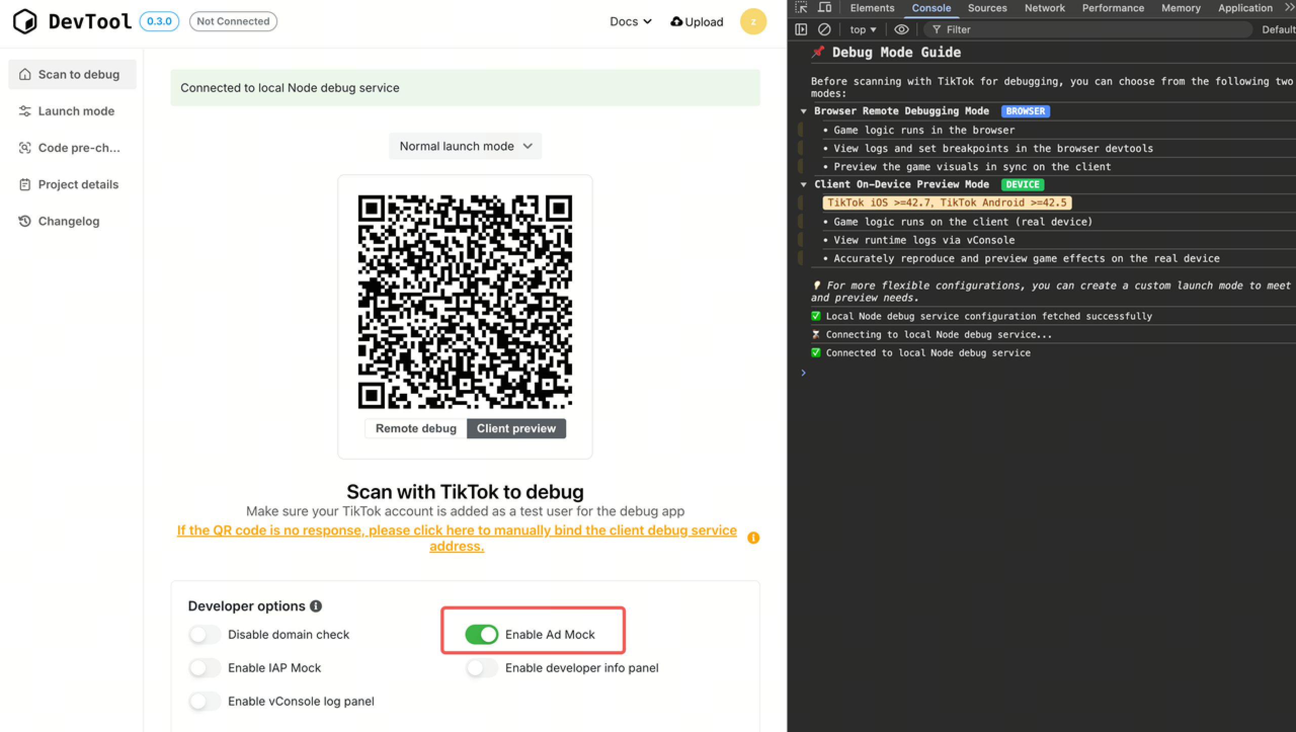Viewport: 1296px width, 732px height.
Task: Switch to the Elements tab
Action: pyautogui.click(x=872, y=8)
